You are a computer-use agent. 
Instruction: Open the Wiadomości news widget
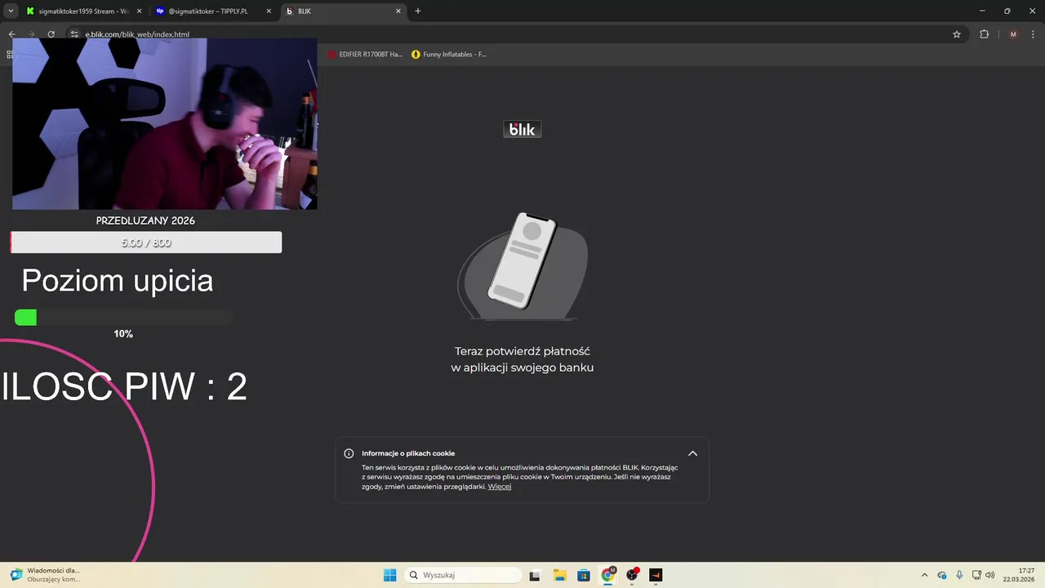pyautogui.click(x=45, y=575)
